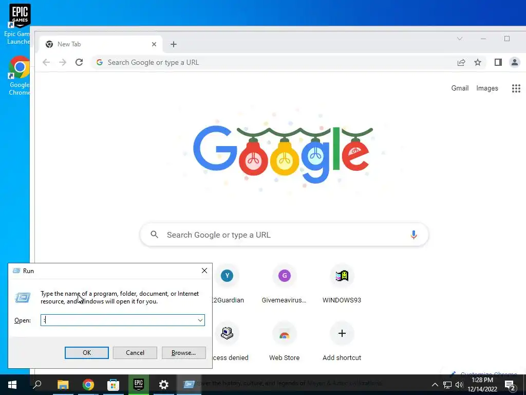Open the notification center icon
This screenshot has height=395, width=526.
point(510,385)
